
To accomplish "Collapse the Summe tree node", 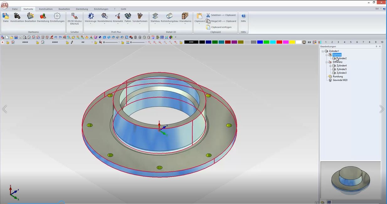I will [326, 55].
